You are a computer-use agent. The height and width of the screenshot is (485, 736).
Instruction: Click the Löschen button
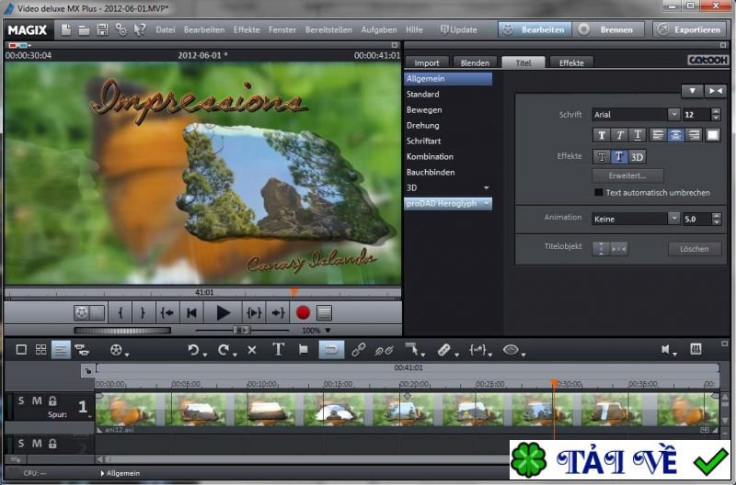coord(694,248)
